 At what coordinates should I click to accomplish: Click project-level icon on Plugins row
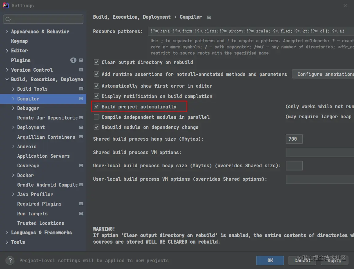pos(81,60)
